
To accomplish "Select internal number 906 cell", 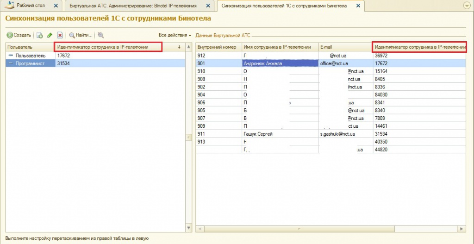I will [219, 102].
